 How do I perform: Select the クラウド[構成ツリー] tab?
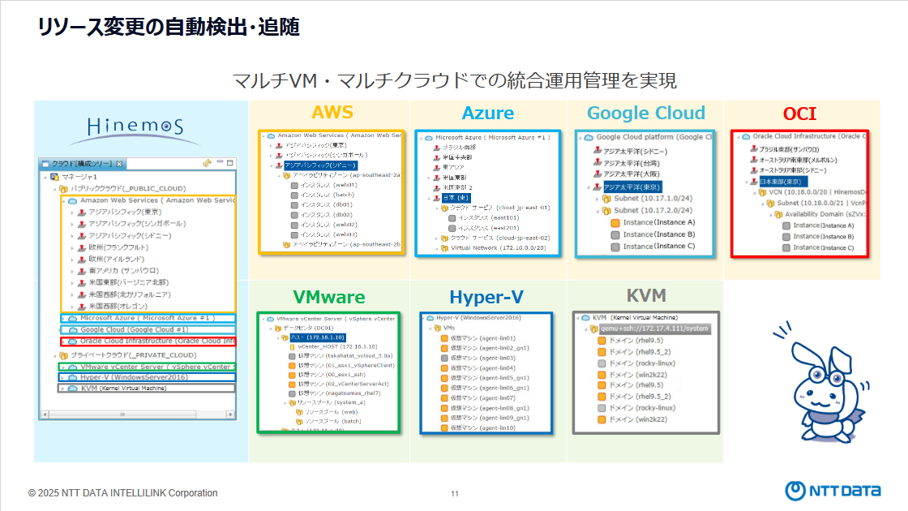click(79, 164)
